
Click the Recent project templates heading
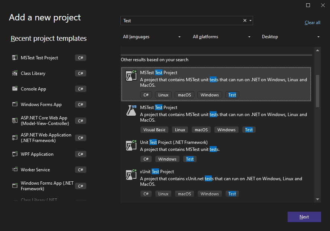click(49, 39)
